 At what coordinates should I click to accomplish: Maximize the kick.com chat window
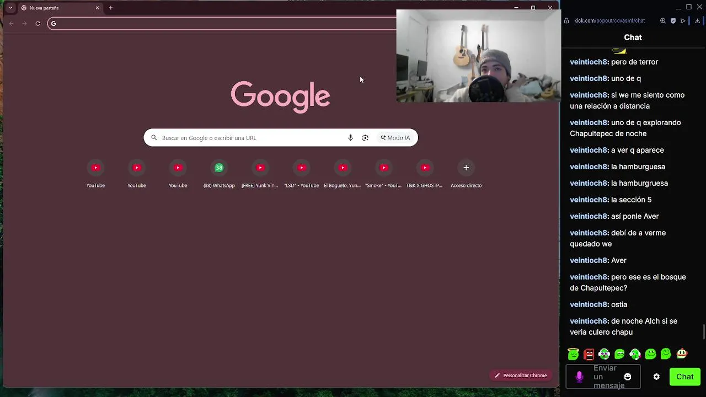coord(689,7)
